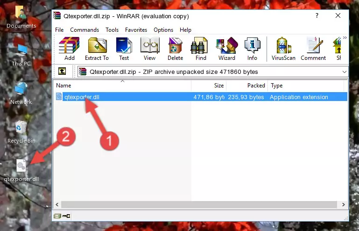The height and width of the screenshot is (231, 359).
Task: Click the WinRAR title bar help button
Action: [x=317, y=15]
